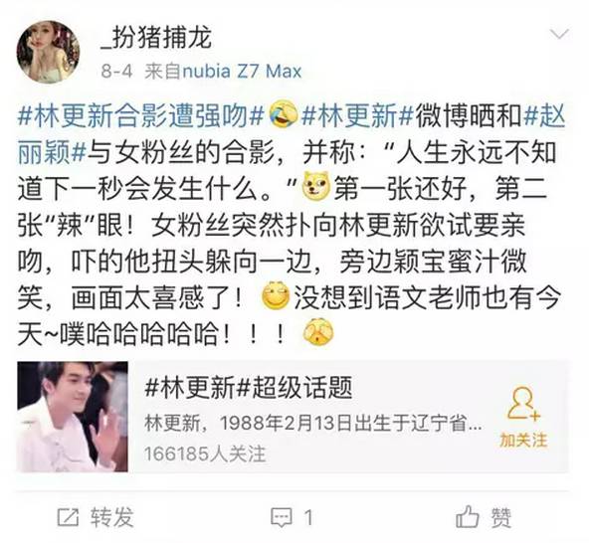This screenshot has width=590, height=543.
Task: Tap the doge emoji in the post
Action: [x=316, y=186]
